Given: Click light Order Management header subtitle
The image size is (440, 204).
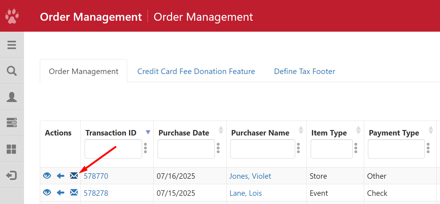Looking at the screenshot, I should 203,17.
